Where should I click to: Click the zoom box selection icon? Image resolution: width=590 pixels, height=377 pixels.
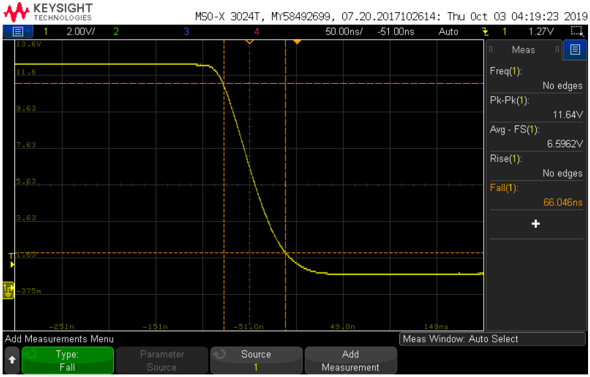click(x=577, y=31)
